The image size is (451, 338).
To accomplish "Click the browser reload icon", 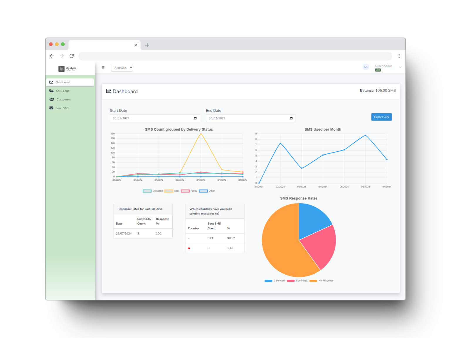I will (x=72, y=56).
